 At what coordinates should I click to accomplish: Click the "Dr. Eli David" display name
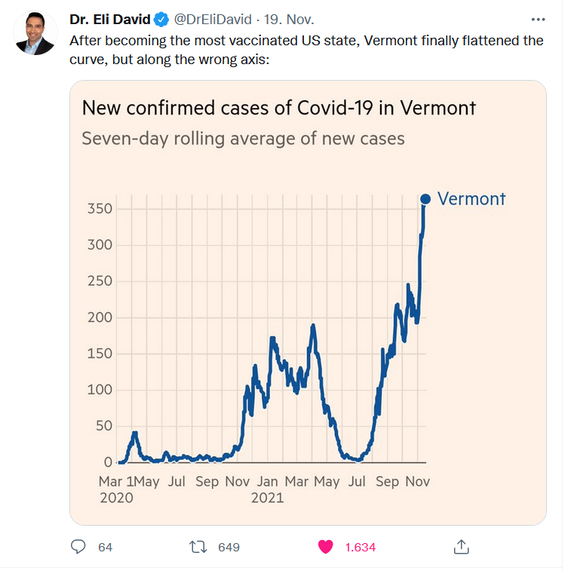(109, 20)
